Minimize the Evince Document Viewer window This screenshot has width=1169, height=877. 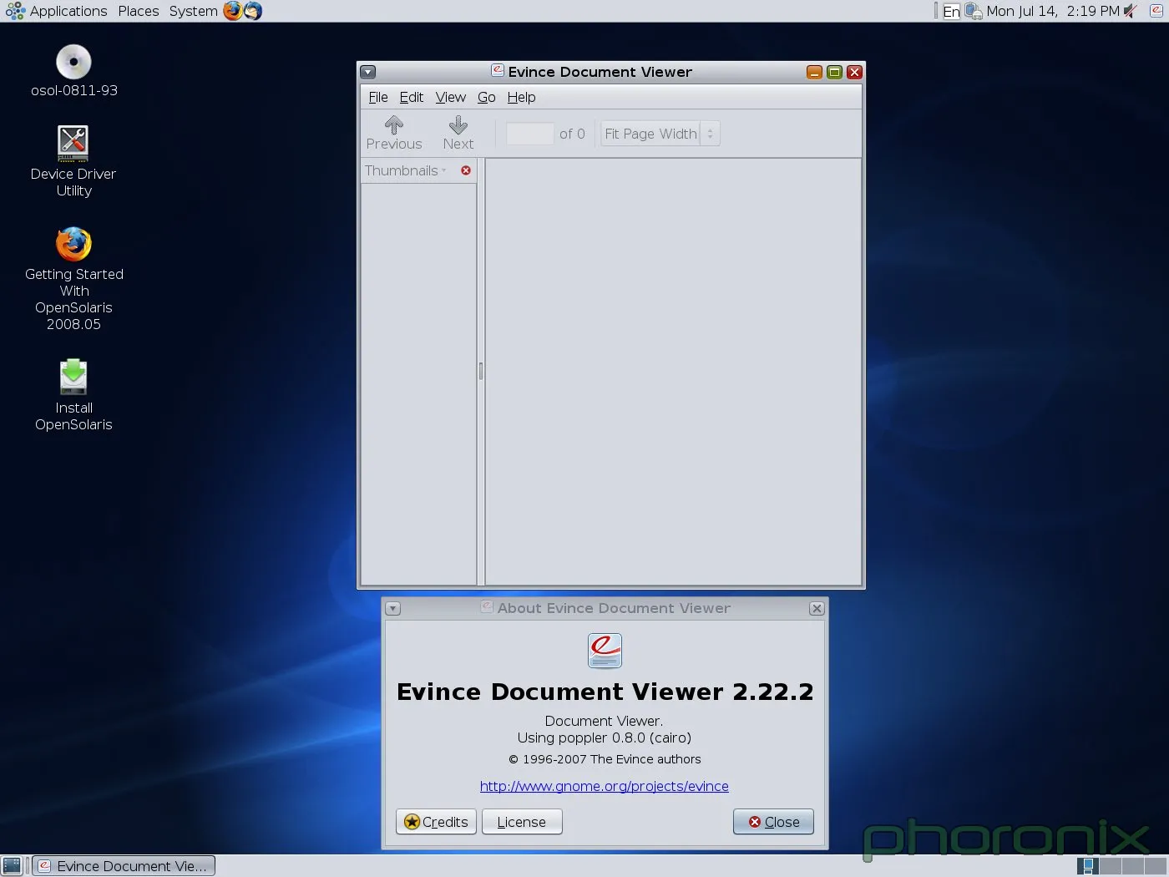click(x=814, y=72)
